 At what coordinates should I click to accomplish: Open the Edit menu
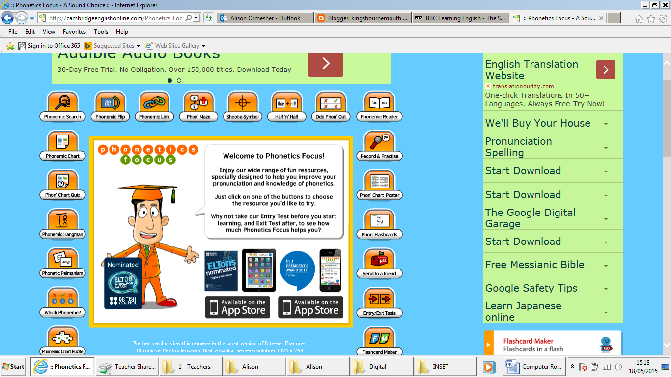click(30, 32)
